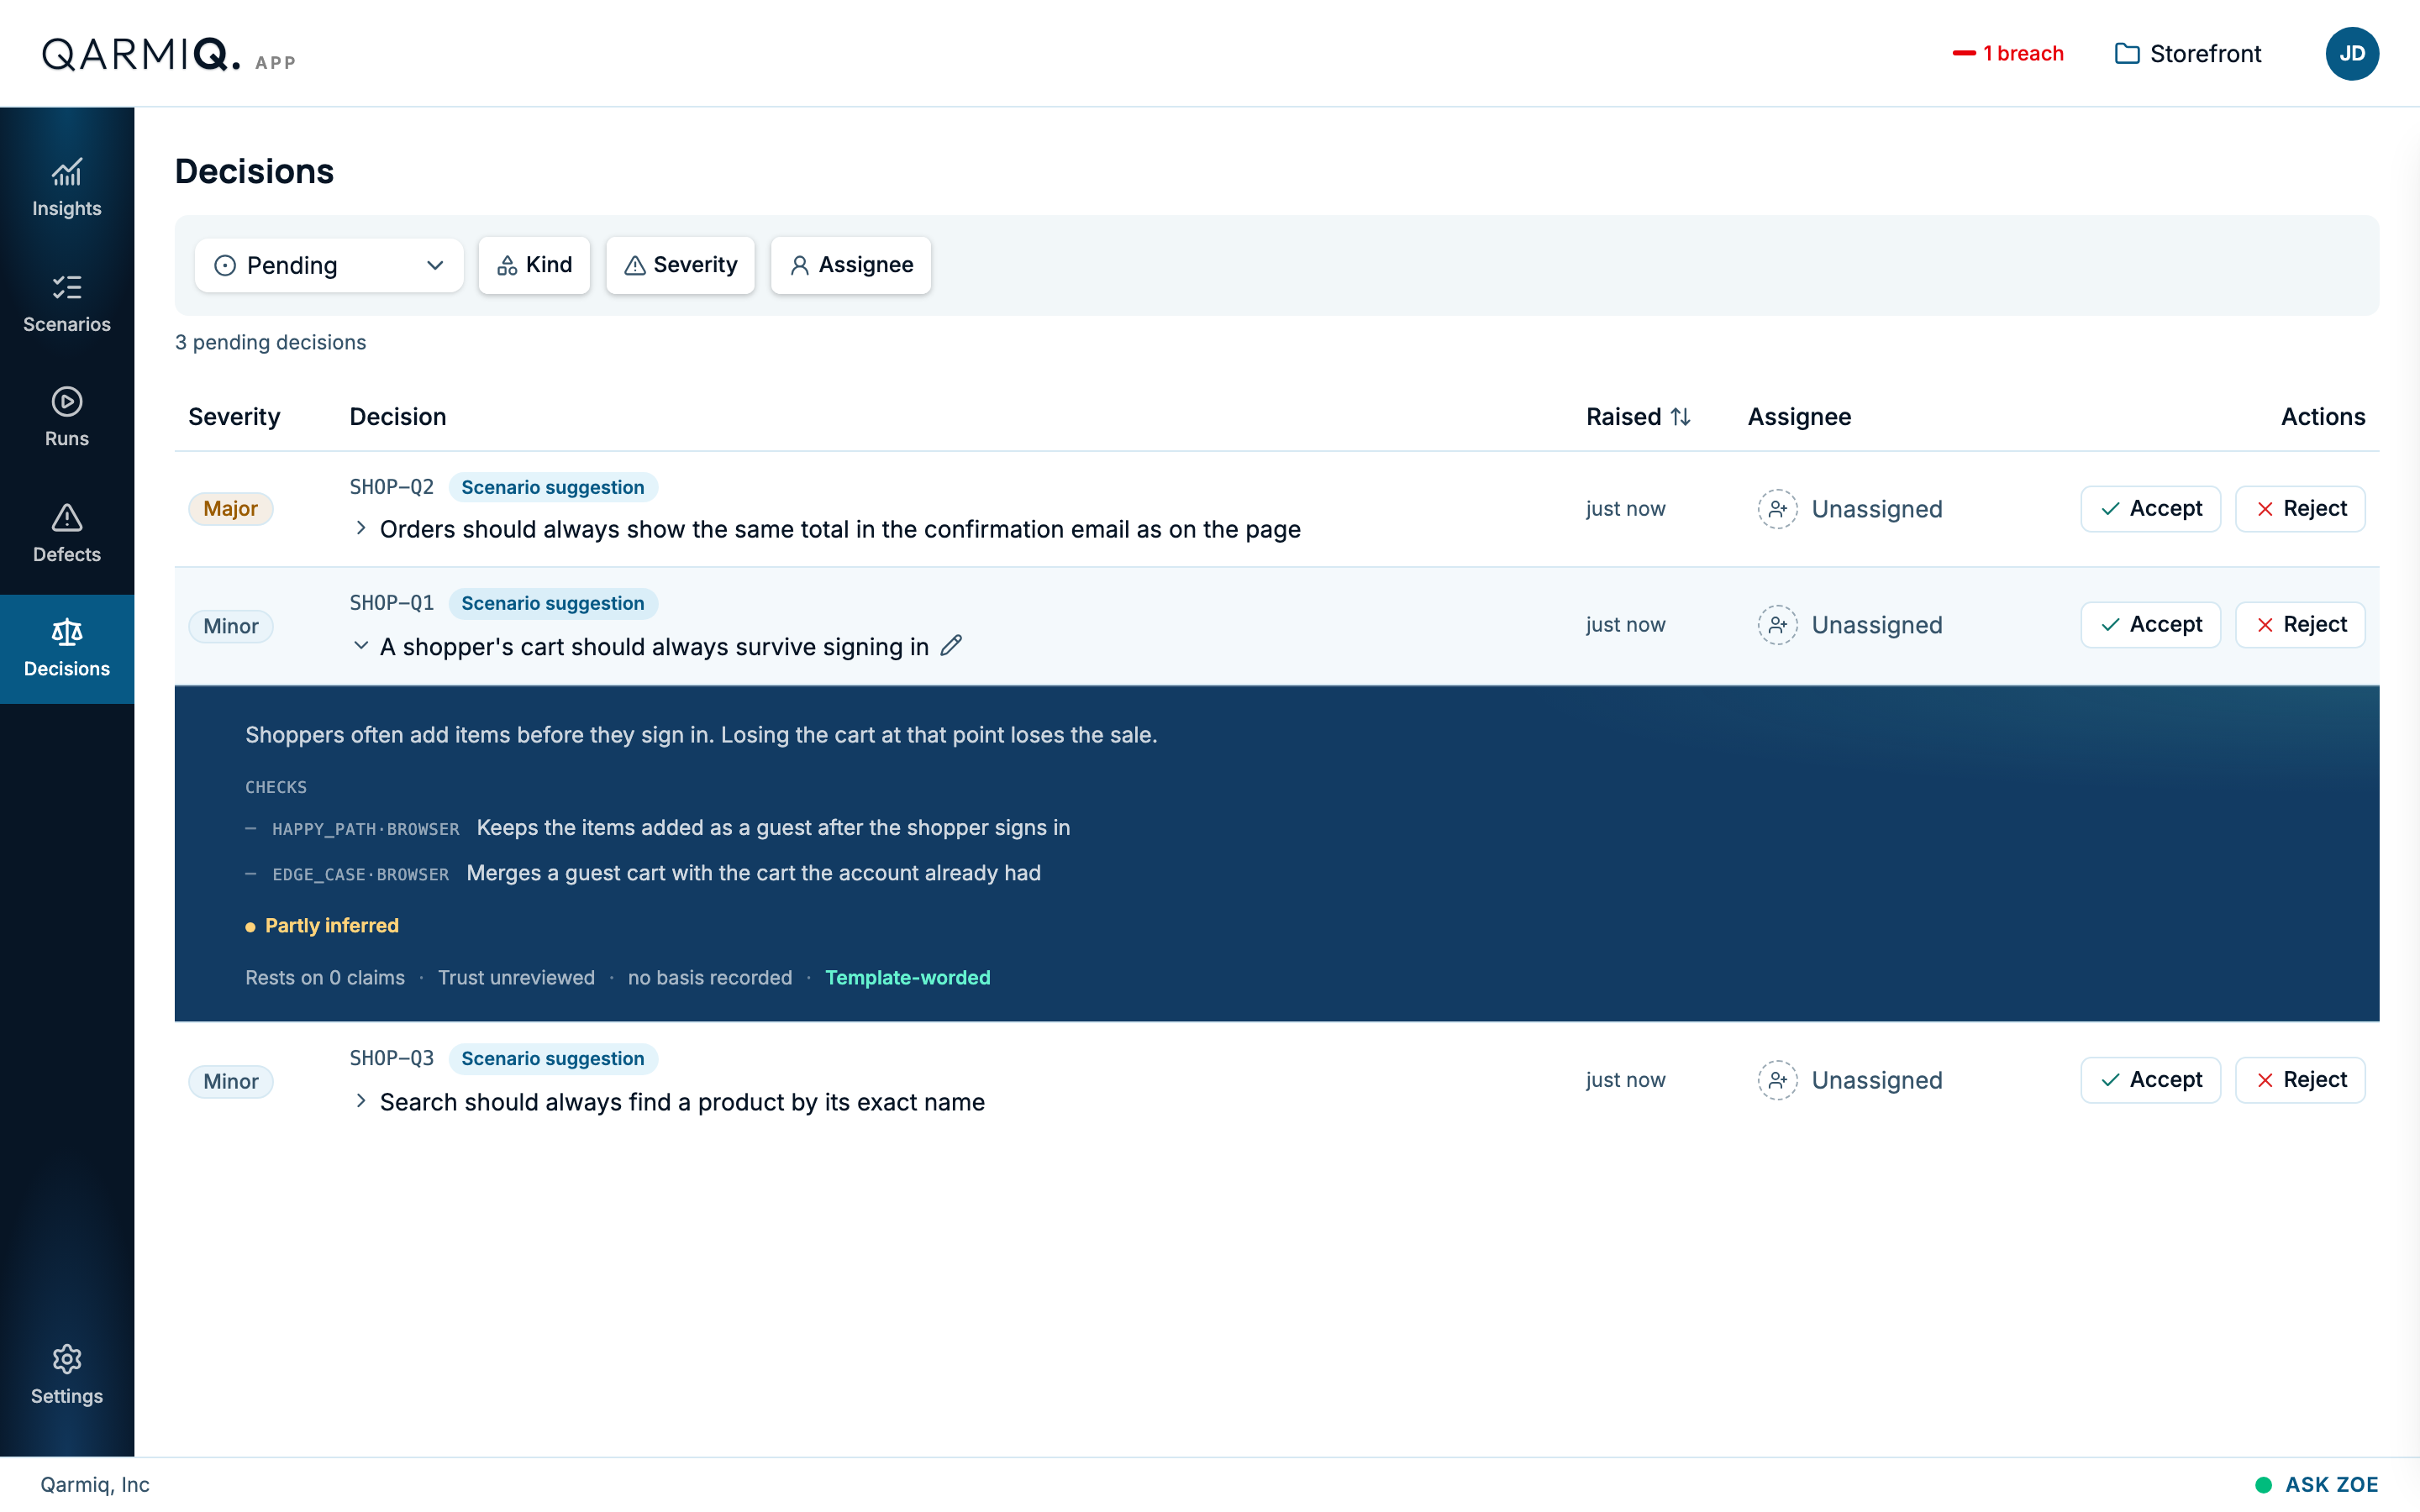The height and width of the screenshot is (1512, 2420).
Task: Accept the SHOP-Q1 decision
Action: (2150, 625)
